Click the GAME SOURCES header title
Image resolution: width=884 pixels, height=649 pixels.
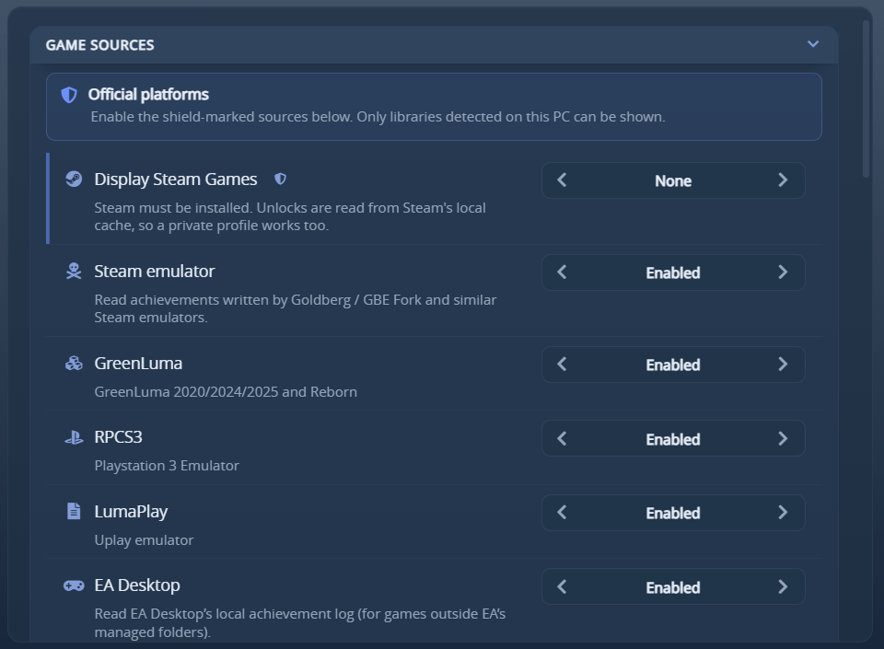pos(99,45)
